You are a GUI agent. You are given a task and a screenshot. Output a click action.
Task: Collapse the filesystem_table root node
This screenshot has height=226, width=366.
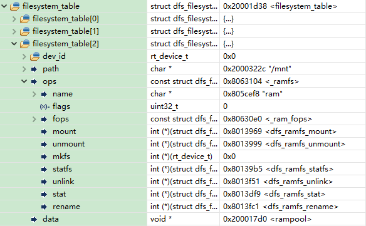click(4, 6)
